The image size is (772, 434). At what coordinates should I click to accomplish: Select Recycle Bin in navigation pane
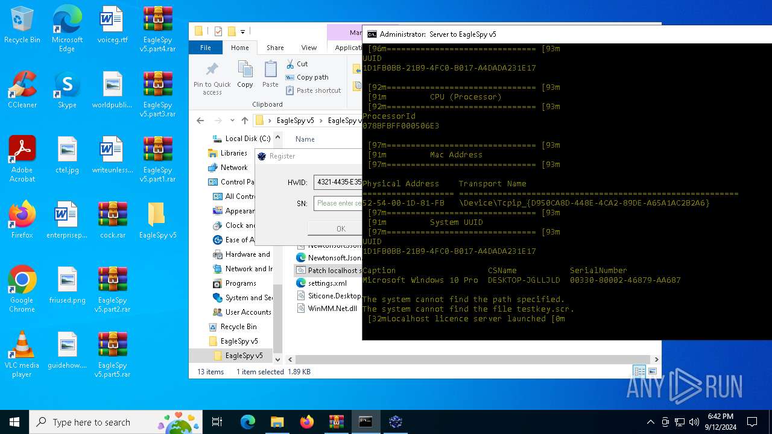(x=232, y=327)
